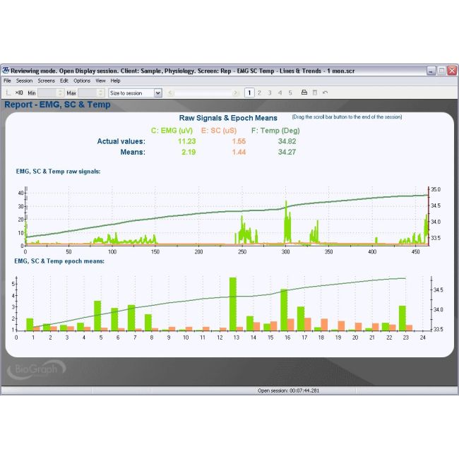459x459 pixels.
Task: Toggle the x10 scale multiplier
Action: (19, 93)
